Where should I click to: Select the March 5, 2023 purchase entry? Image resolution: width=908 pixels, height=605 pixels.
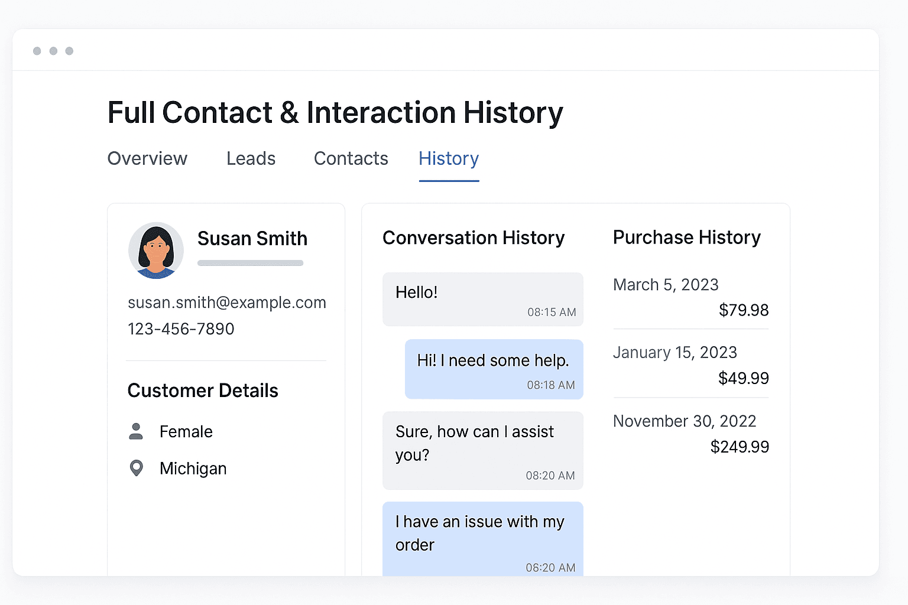tap(666, 285)
